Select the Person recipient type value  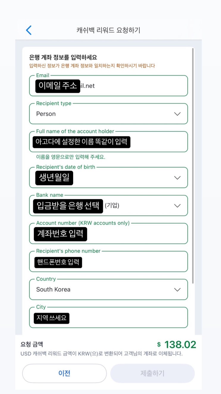(46, 114)
